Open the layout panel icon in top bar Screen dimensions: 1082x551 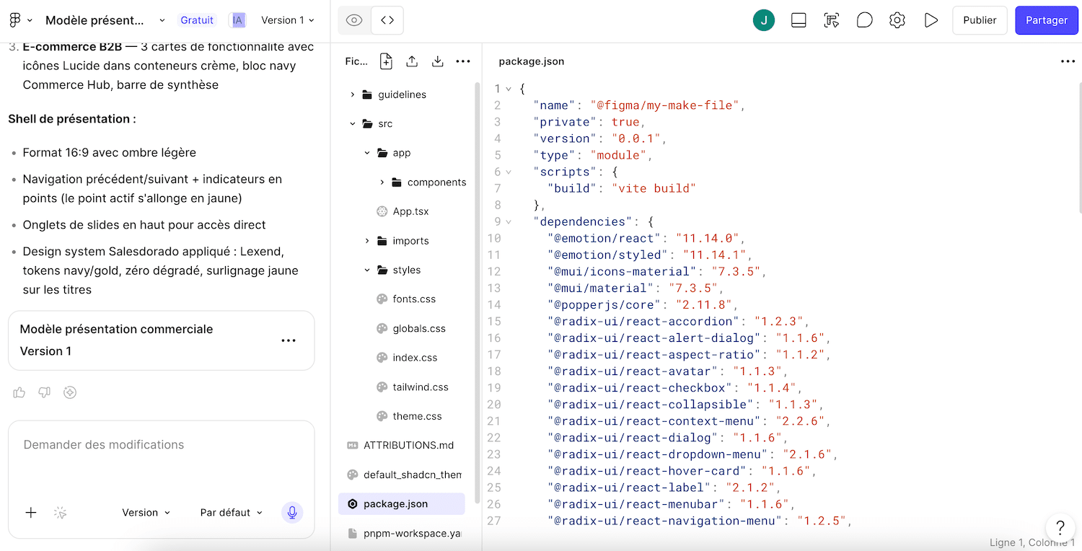799,20
